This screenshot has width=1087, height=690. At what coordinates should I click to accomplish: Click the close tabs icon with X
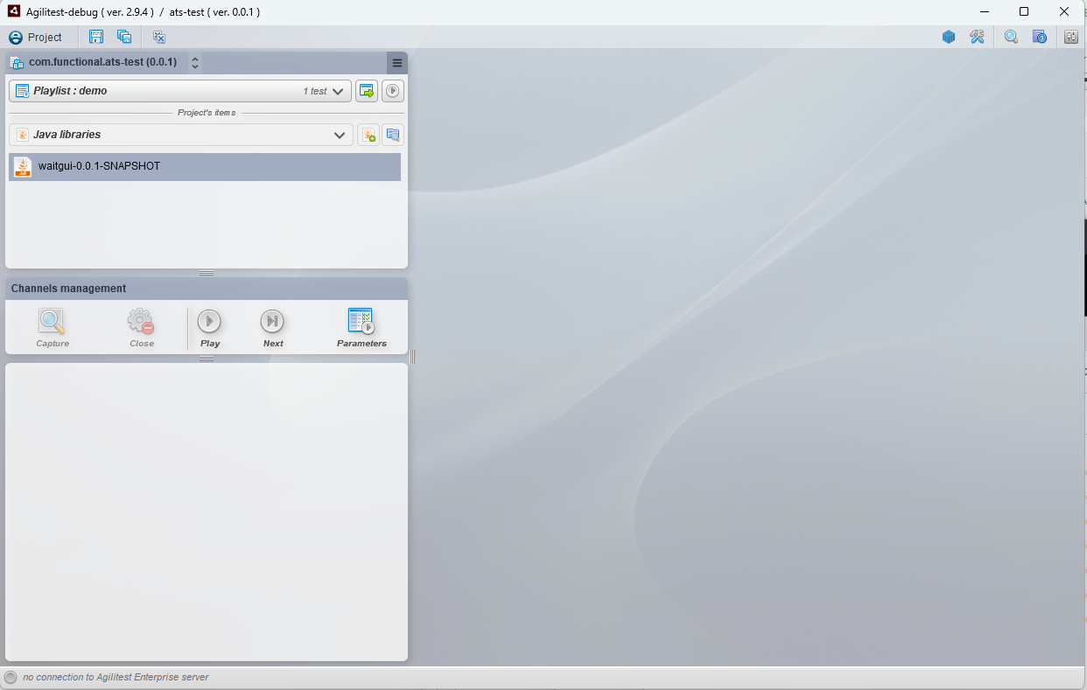coord(159,37)
